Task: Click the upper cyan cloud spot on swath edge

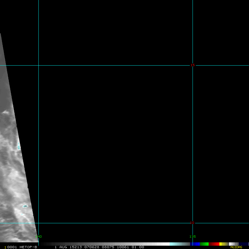Action: tap(19, 146)
